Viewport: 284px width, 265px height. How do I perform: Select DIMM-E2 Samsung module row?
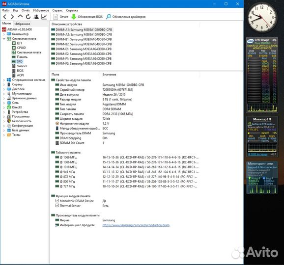[x=82, y=54]
